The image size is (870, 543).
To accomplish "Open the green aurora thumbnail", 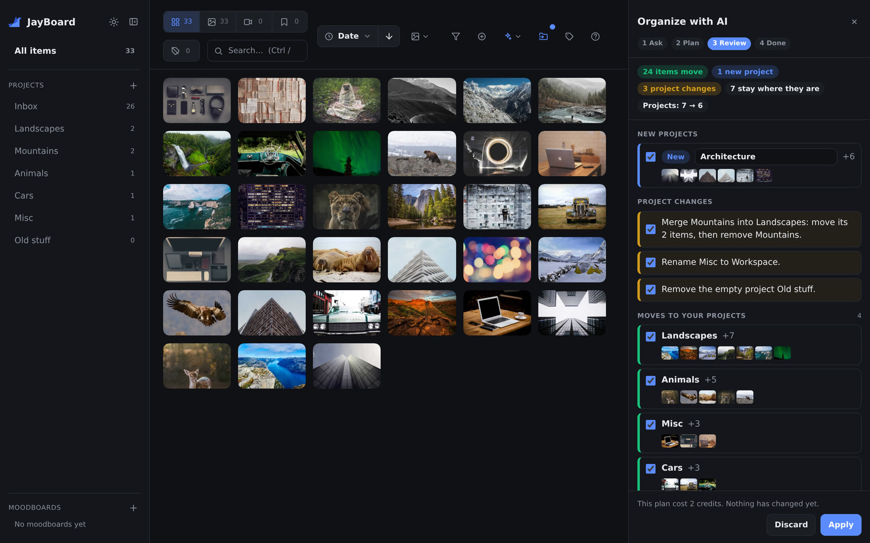I will (x=347, y=154).
